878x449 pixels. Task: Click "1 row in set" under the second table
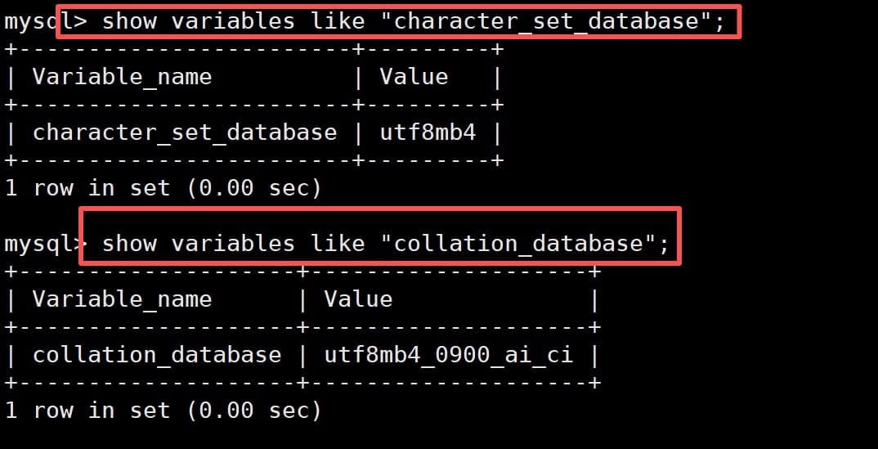[x=87, y=410]
